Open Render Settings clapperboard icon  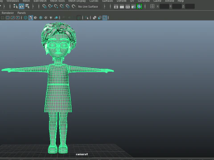pos(133,6)
